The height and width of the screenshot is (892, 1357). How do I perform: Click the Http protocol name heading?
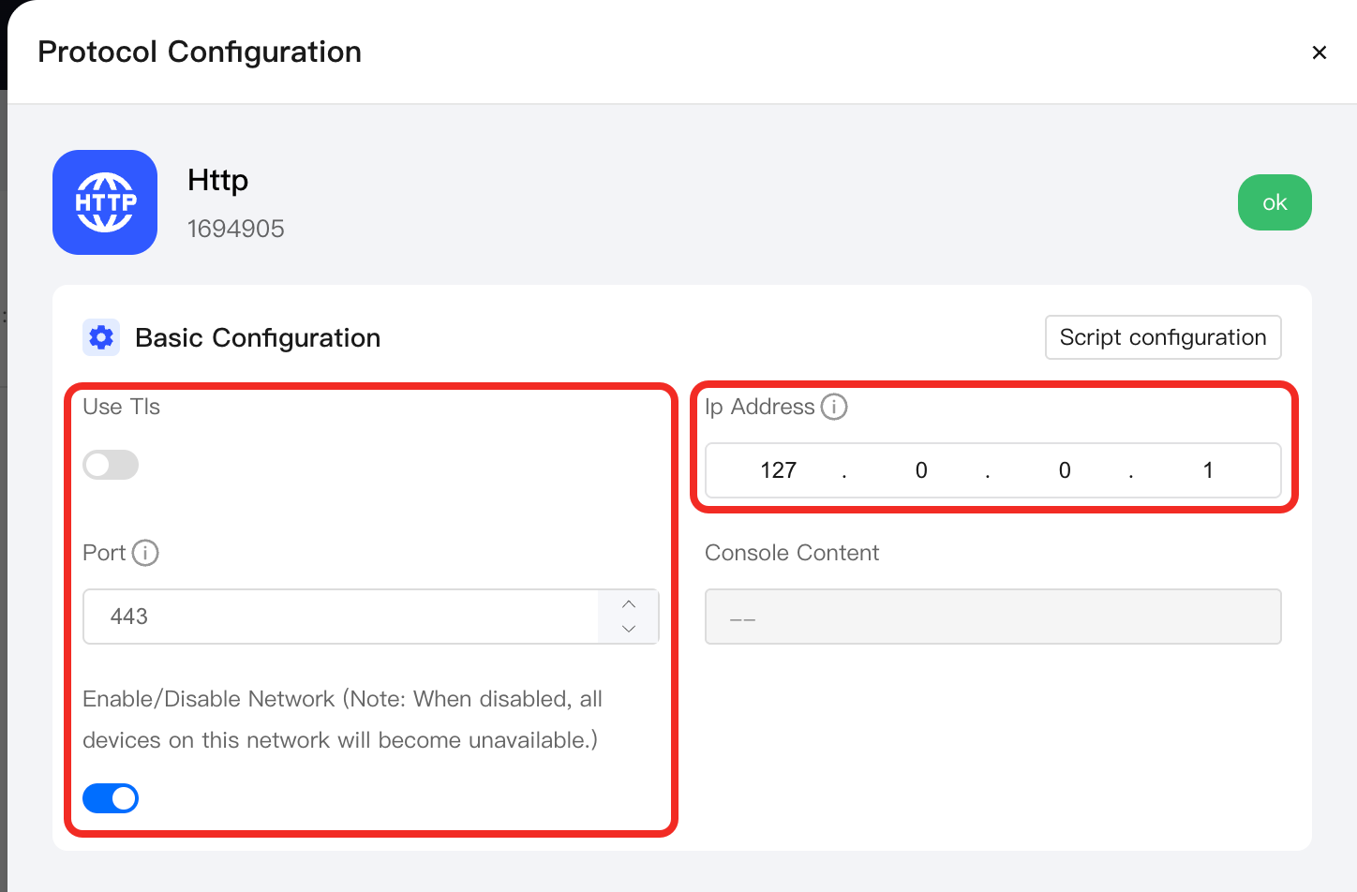click(218, 180)
